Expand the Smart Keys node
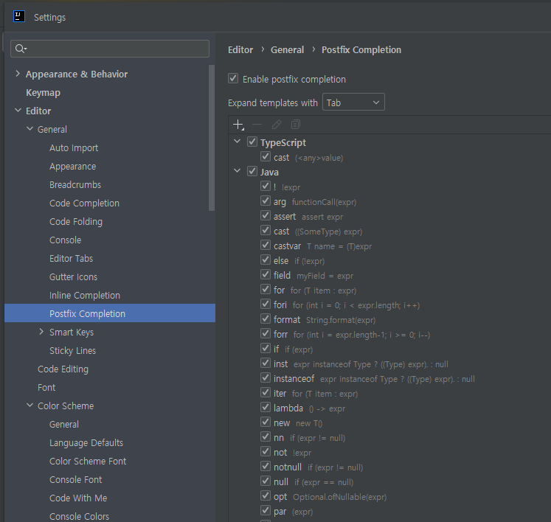This screenshot has height=522, width=551. (41, 332)
